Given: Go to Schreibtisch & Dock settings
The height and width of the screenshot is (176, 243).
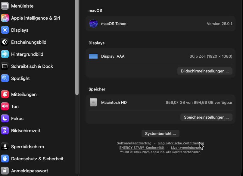Looking at the screenshot, I should pos(32,66).
